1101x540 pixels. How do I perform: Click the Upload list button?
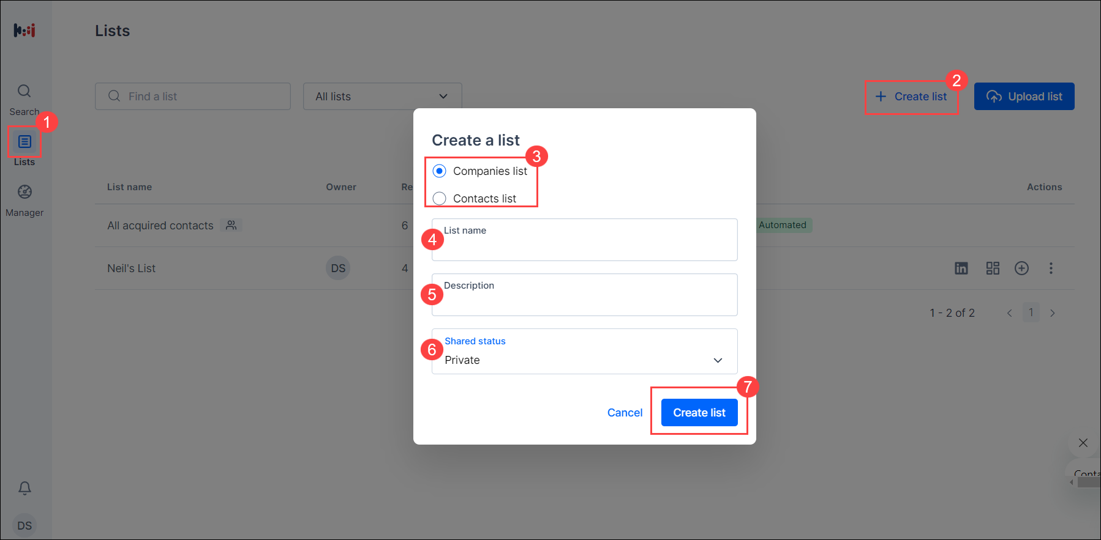[1024, 97]
